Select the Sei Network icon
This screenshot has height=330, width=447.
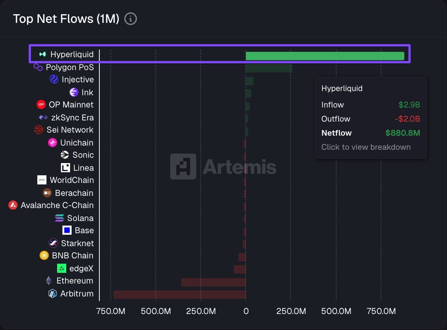point(39,130)
